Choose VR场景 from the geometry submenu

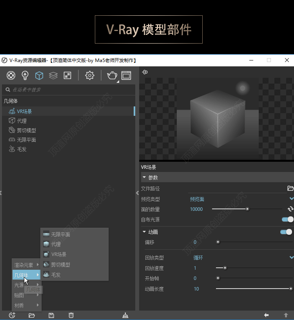click(x=74, y=254)
